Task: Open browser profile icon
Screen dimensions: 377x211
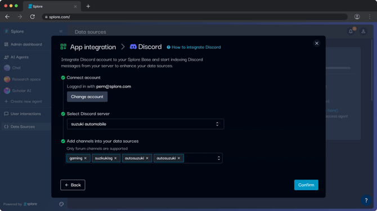Action: tap(357, 17)
